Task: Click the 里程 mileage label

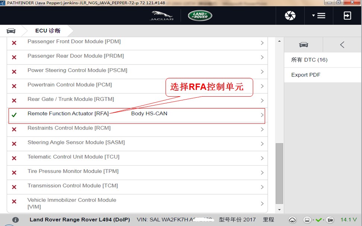Action: coord(268,220)
